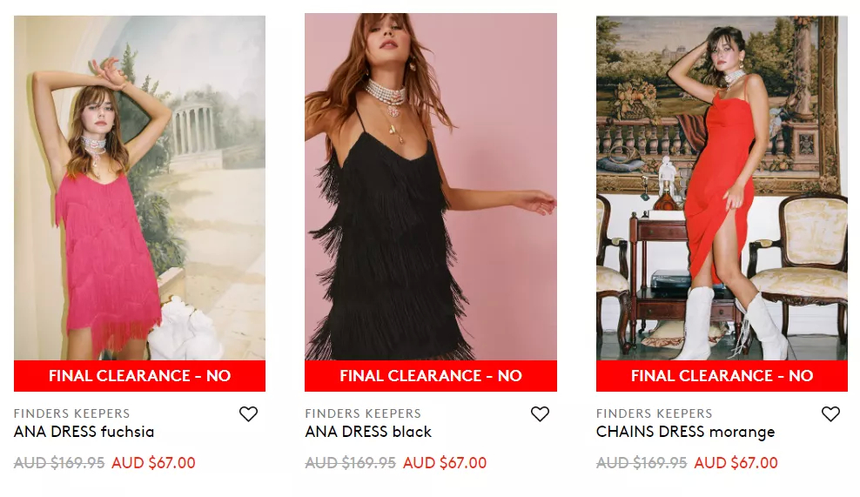Click Final Clearance banner under red dress
860x497 pixels.
(722, 376)
